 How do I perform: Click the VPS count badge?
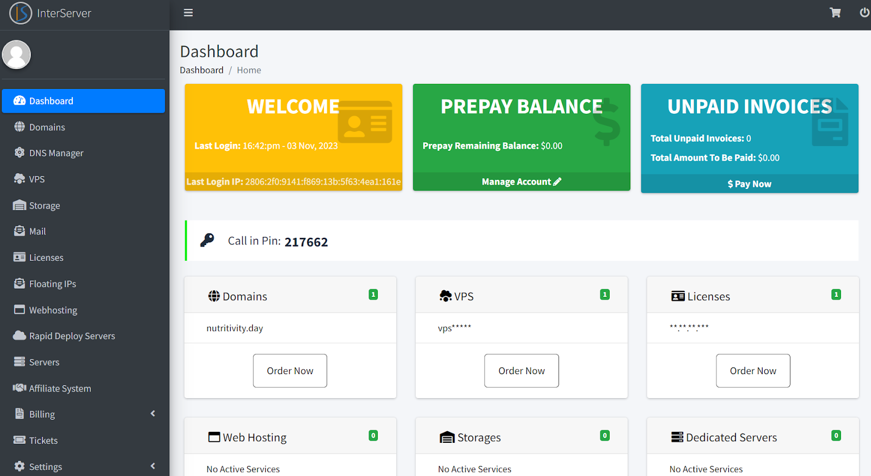tap(605, 295)
